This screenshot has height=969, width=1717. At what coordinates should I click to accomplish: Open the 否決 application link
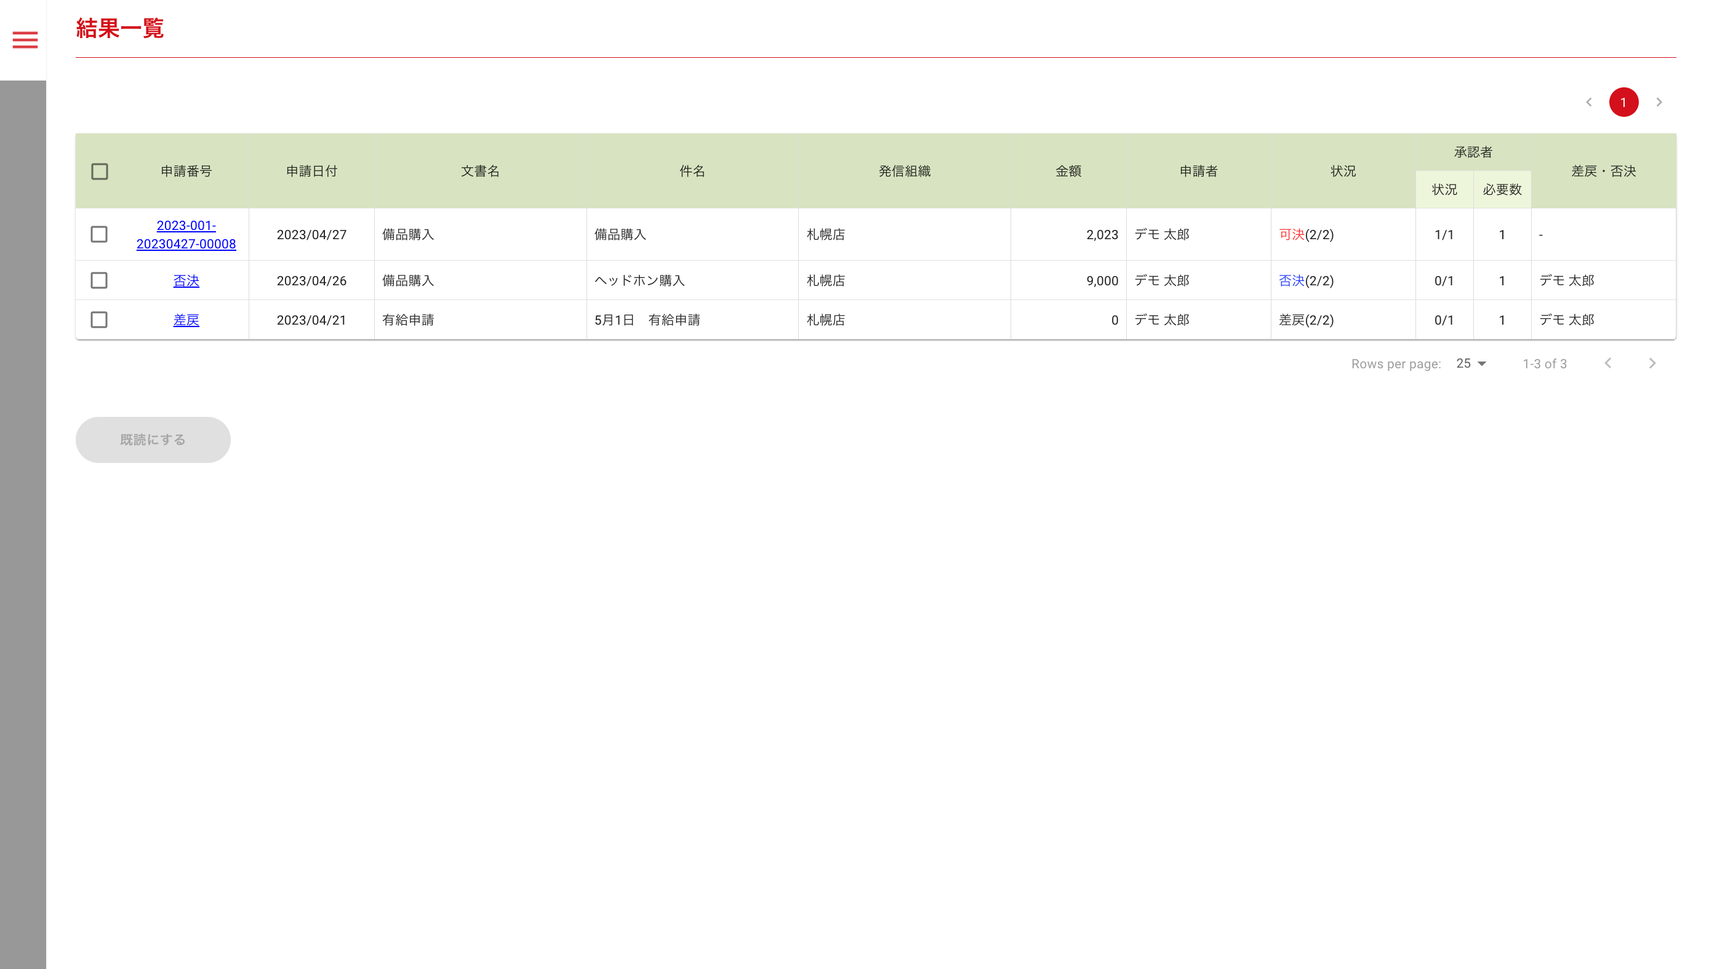pos(186,280)
